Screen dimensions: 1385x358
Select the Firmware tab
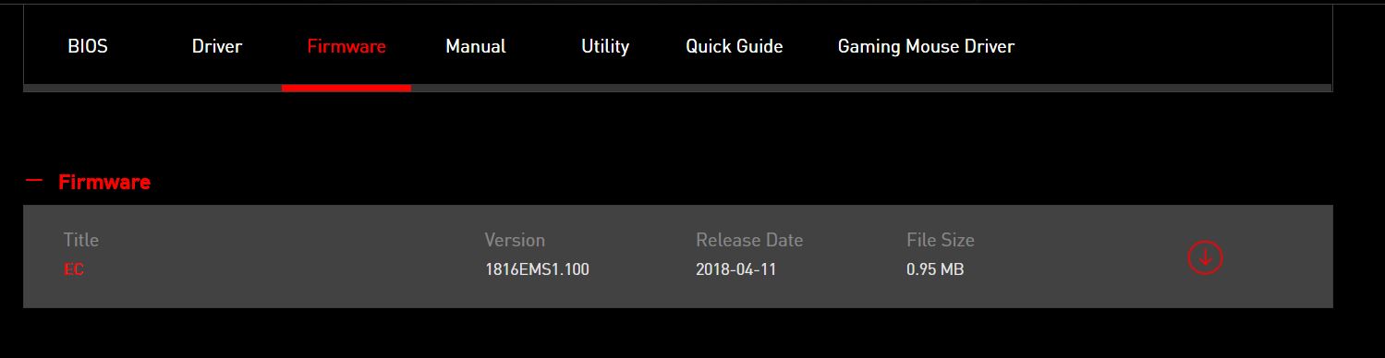(346, 46)
